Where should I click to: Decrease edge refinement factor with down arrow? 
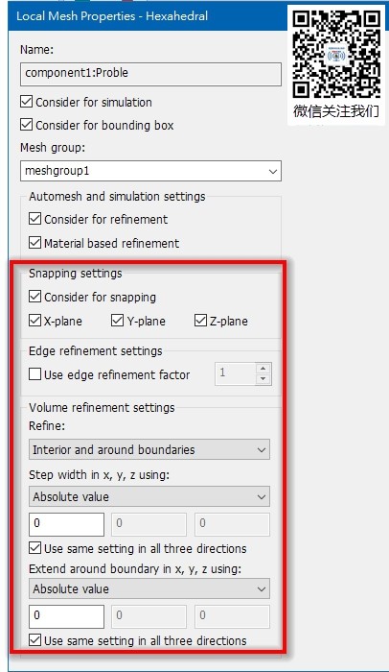tap(263, 379)
